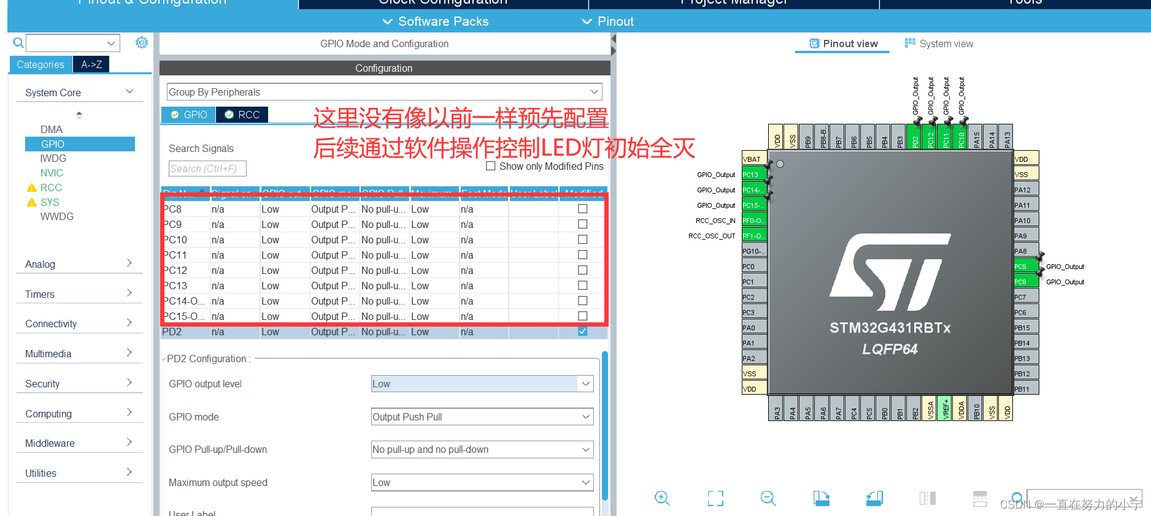The height and width of the screenshot is (516, 1151).
Task: Toggle the Modified checkbox for PC13
Action: [583, 286]
